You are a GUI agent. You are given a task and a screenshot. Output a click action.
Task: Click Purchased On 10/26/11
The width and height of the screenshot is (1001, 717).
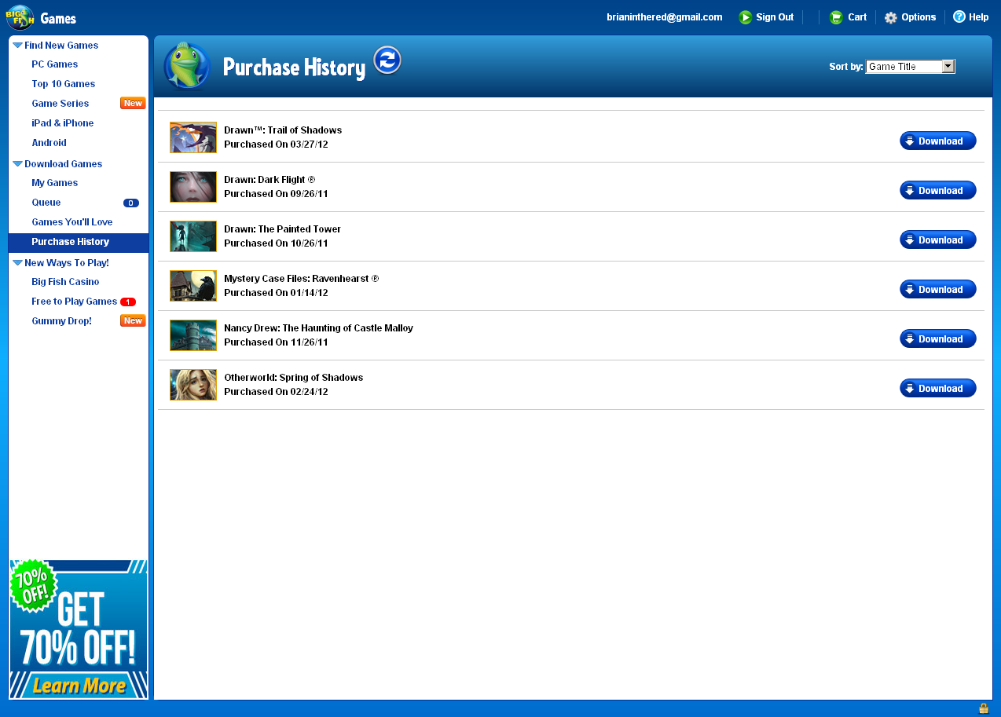pos(276,243)
